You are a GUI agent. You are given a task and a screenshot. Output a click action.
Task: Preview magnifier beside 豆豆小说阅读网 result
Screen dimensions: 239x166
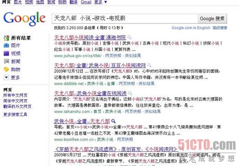149,66
